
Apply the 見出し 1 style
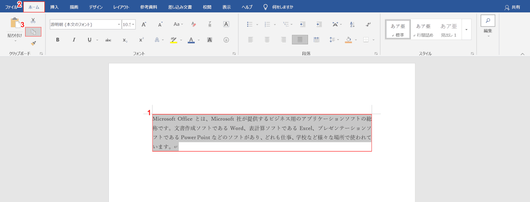click(448, 29)
